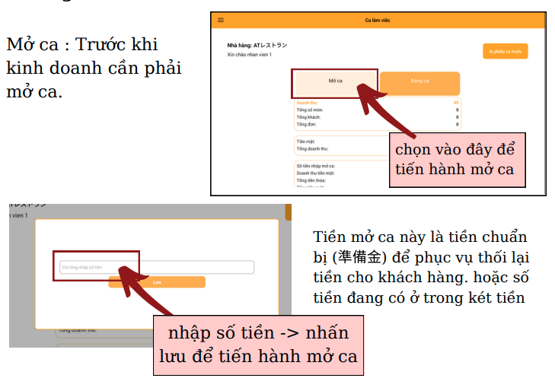Click the 'Doanh thu tiền mặt' label
The image size is (555, 391).
(316, 173)
